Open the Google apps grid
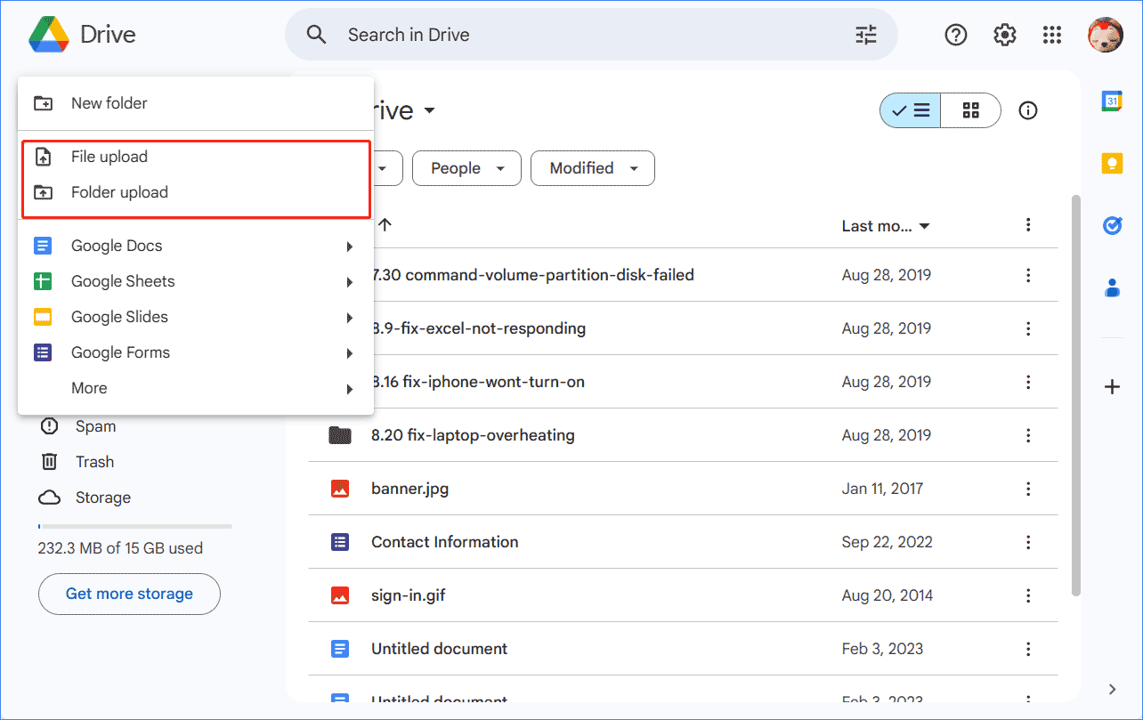The width and height of the screenshot is (1143, 720). click(x=1052, y=35)
